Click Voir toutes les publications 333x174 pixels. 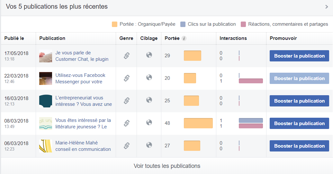pos(167,166)
